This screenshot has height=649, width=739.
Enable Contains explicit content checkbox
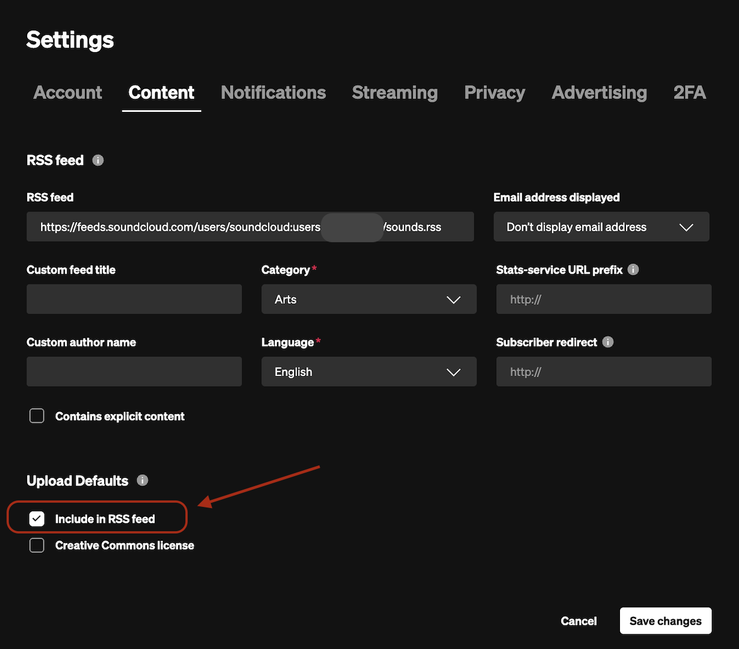pyautogui.click(x=37, y=416)
